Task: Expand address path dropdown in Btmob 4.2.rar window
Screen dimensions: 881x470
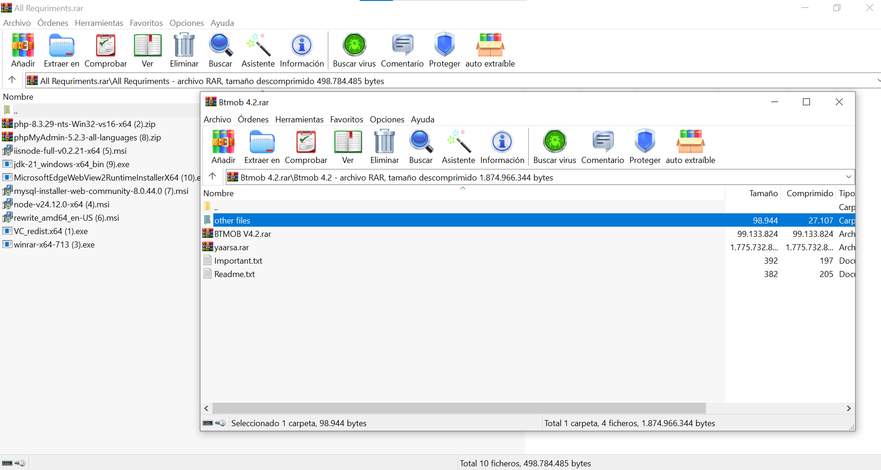Action: tap(848, 177)
